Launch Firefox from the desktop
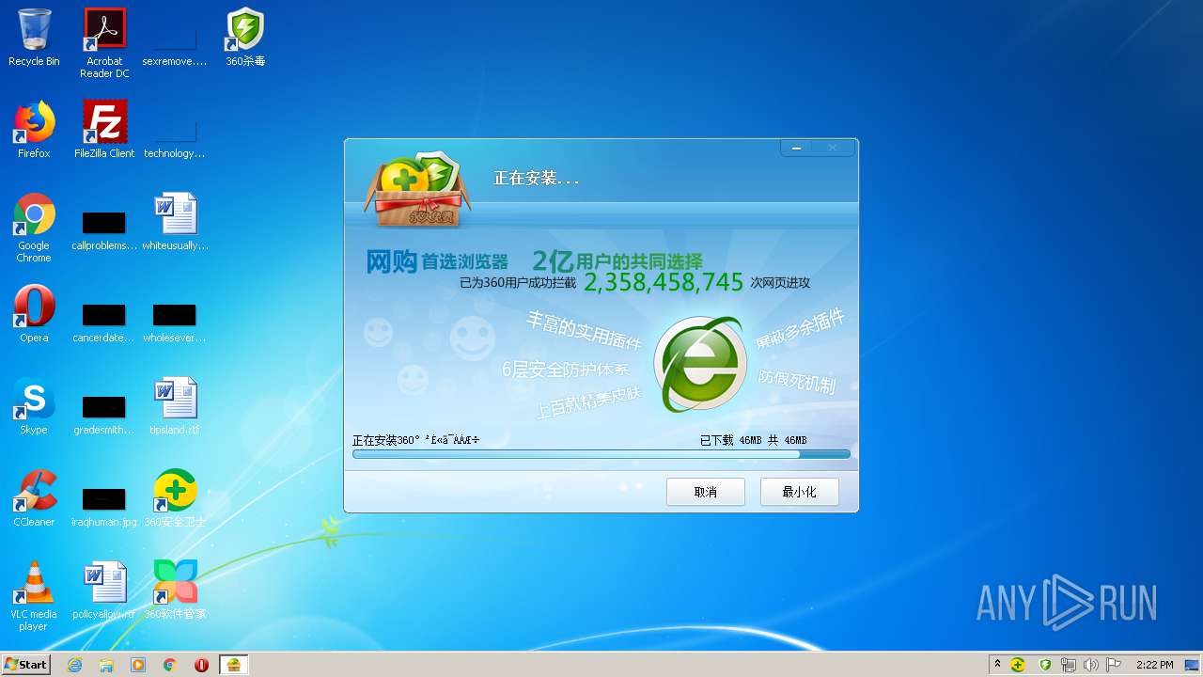 [34, 130]
